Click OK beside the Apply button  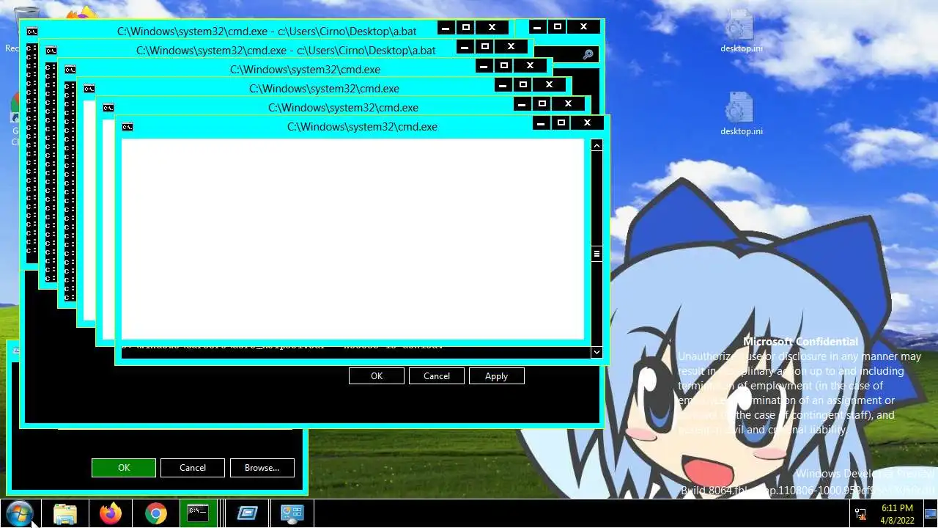(x=377, y=375)
